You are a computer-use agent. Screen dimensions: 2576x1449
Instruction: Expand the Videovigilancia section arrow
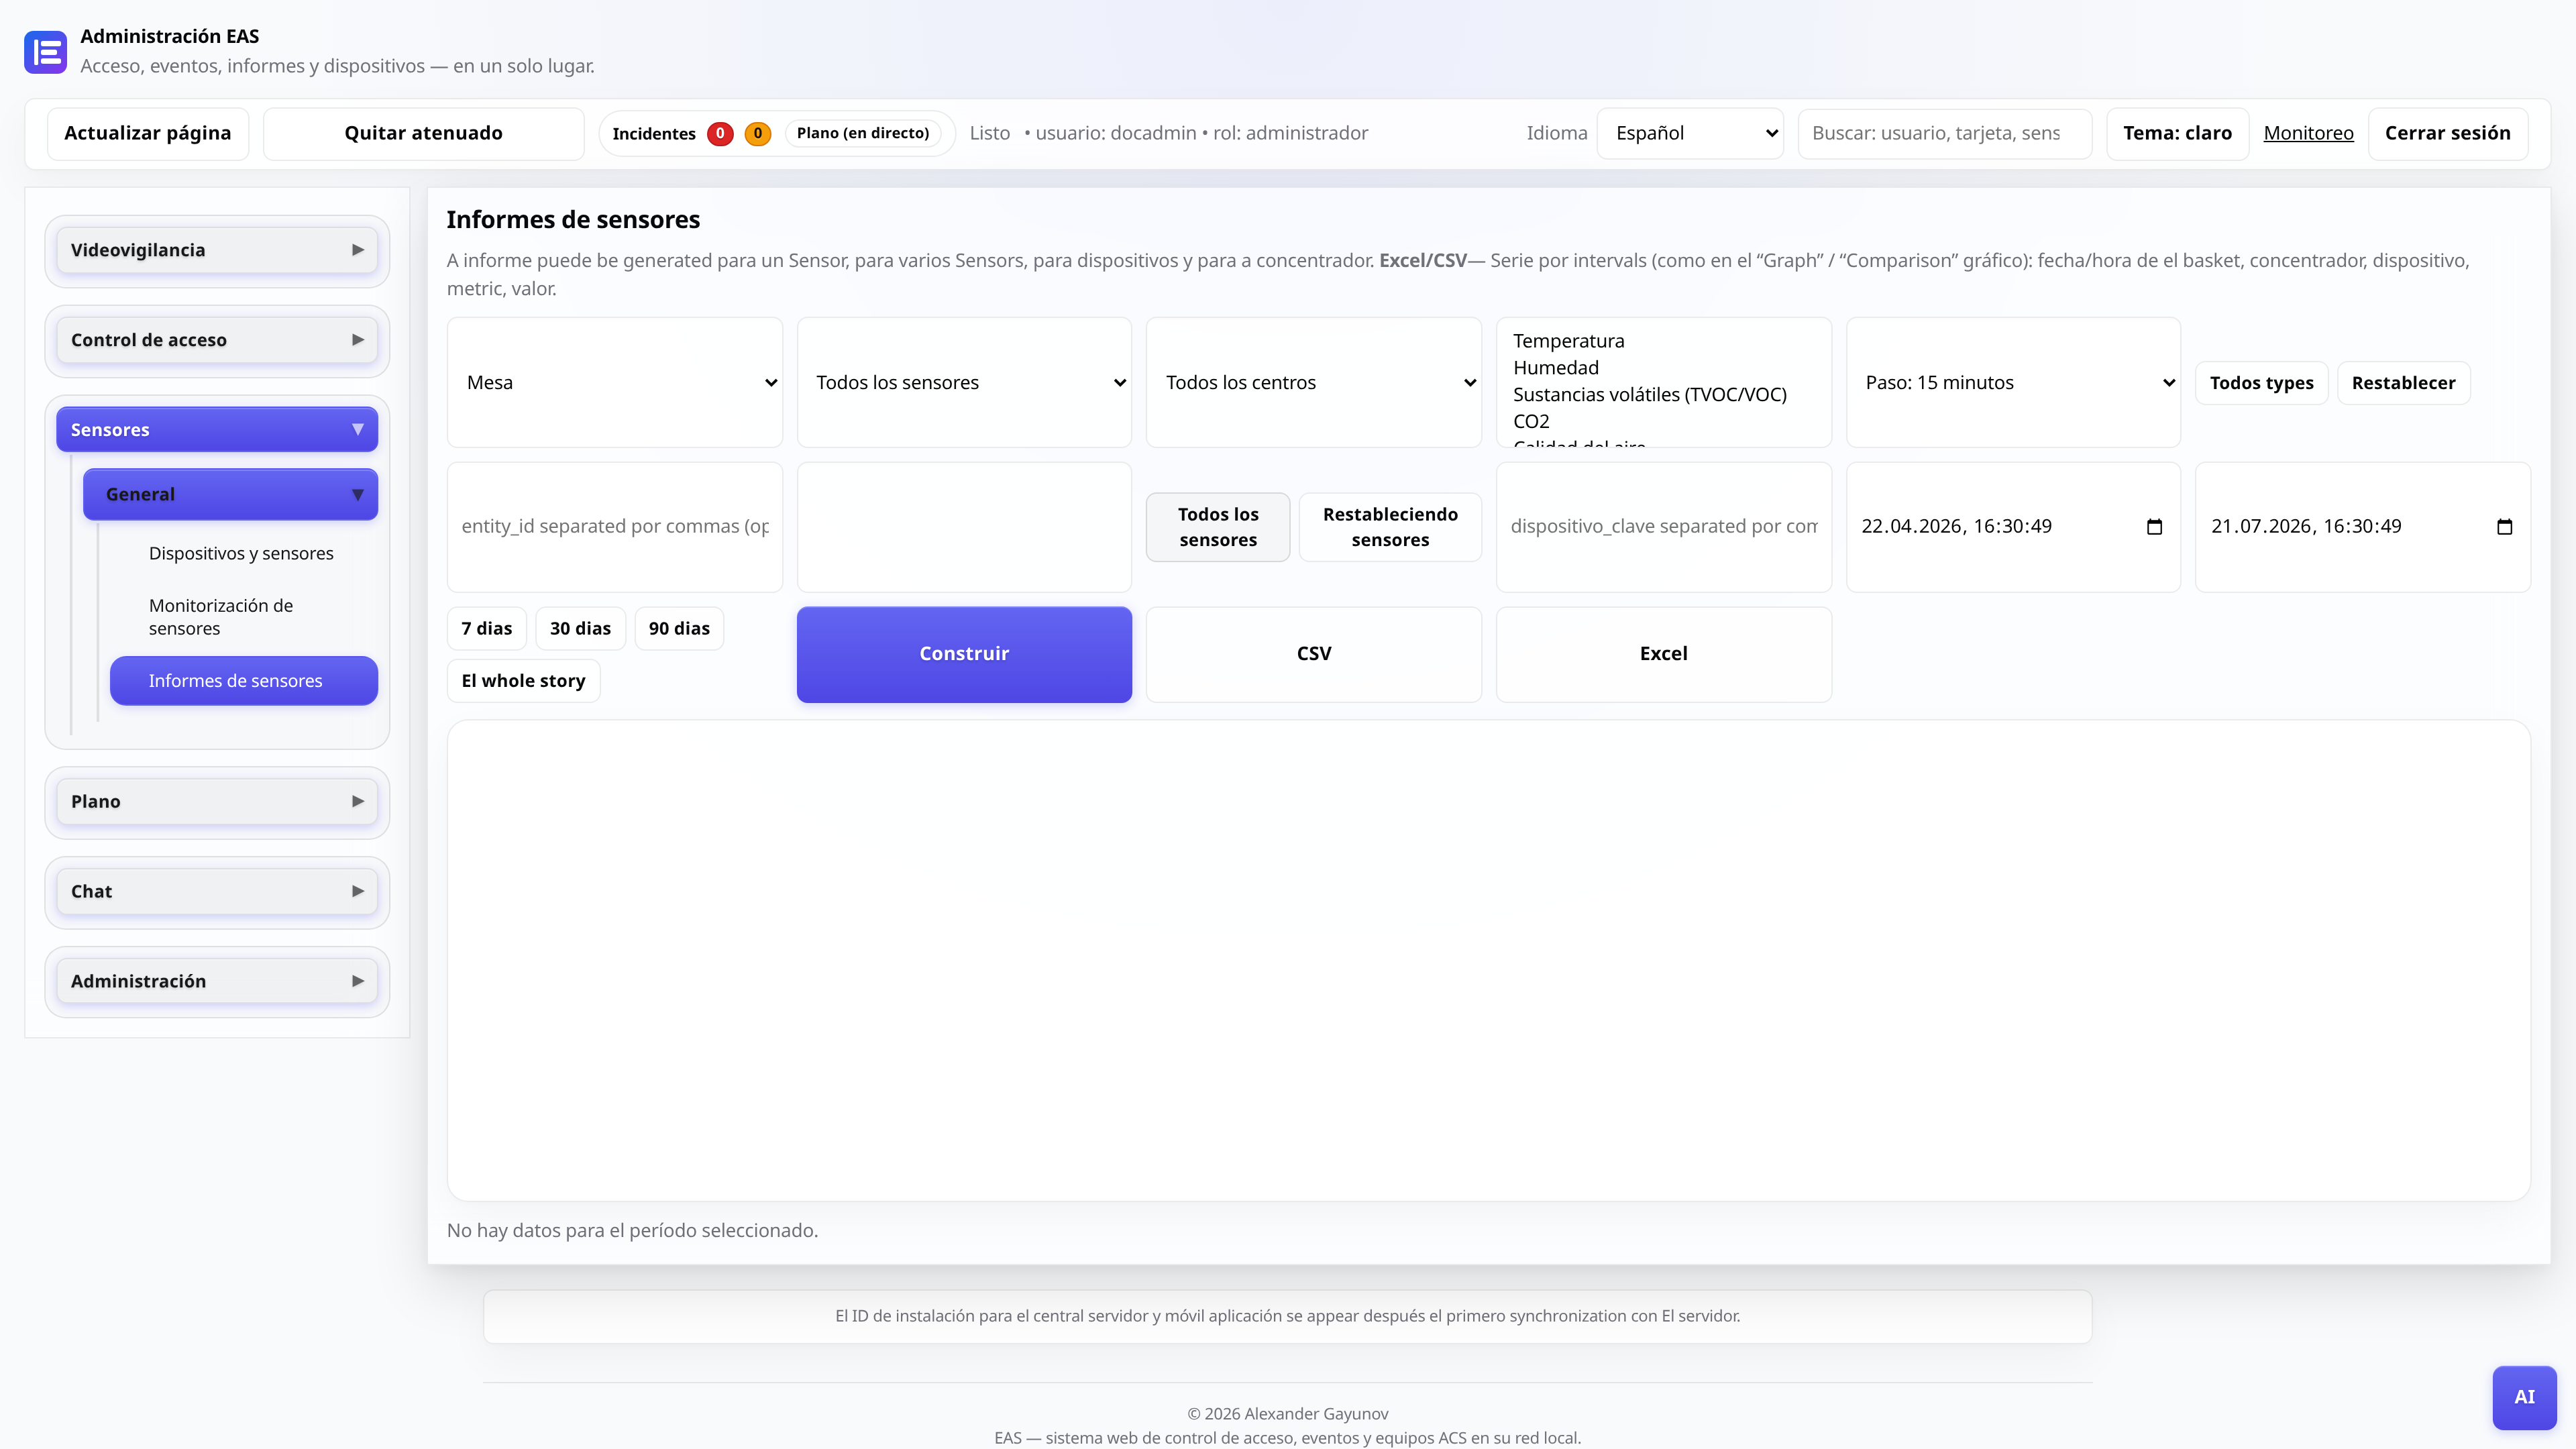tap(357, 250)
